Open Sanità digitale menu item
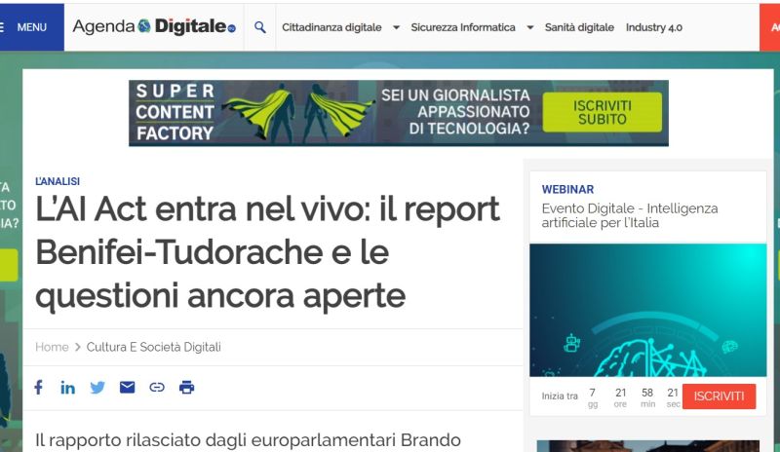The width and height of the screenshot is (780, 452). tap(579, 27)
